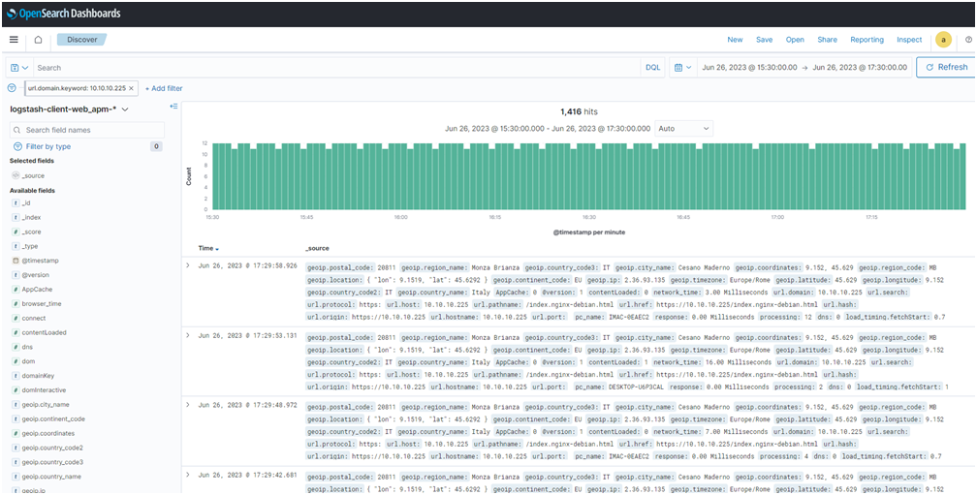Select the geoip.coordinates field
The image size is (977, 495).
pos(48,433)
